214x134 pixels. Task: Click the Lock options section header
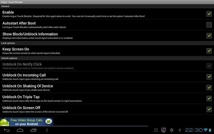point(8,43)
